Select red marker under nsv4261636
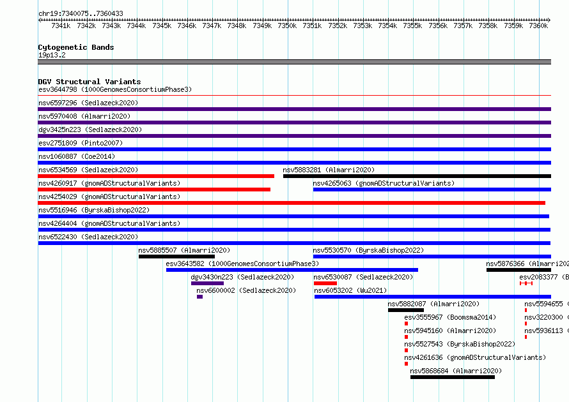569x402 pixels. tap(406, 364)
